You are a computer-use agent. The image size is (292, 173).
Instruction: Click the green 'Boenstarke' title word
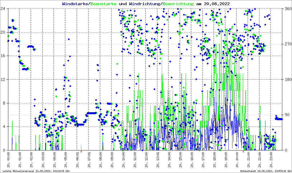103,4
